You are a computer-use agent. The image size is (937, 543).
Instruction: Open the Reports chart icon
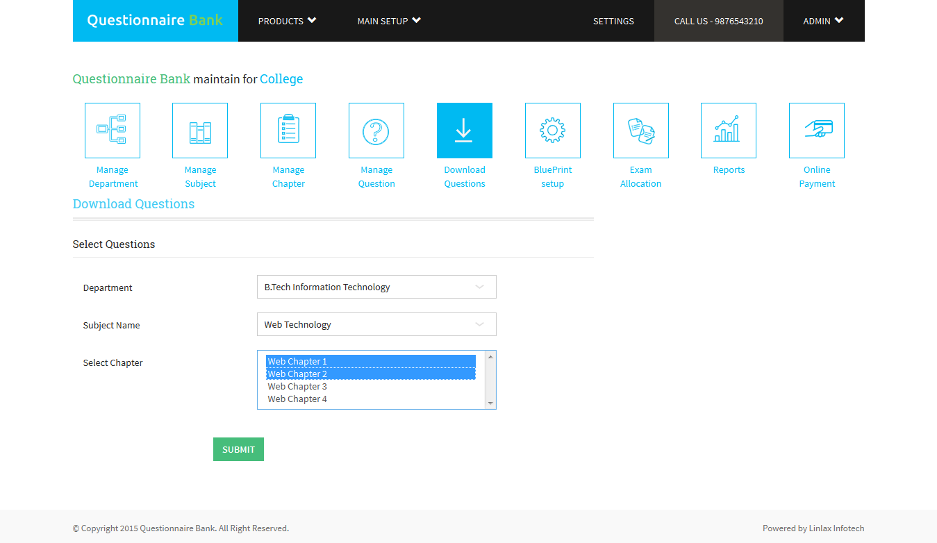(729, 131)
